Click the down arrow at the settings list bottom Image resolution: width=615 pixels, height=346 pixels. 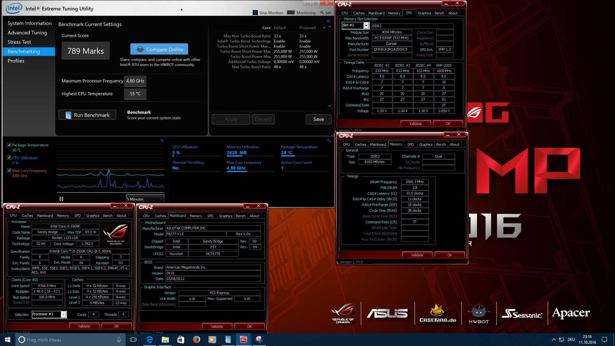(330, 106)
